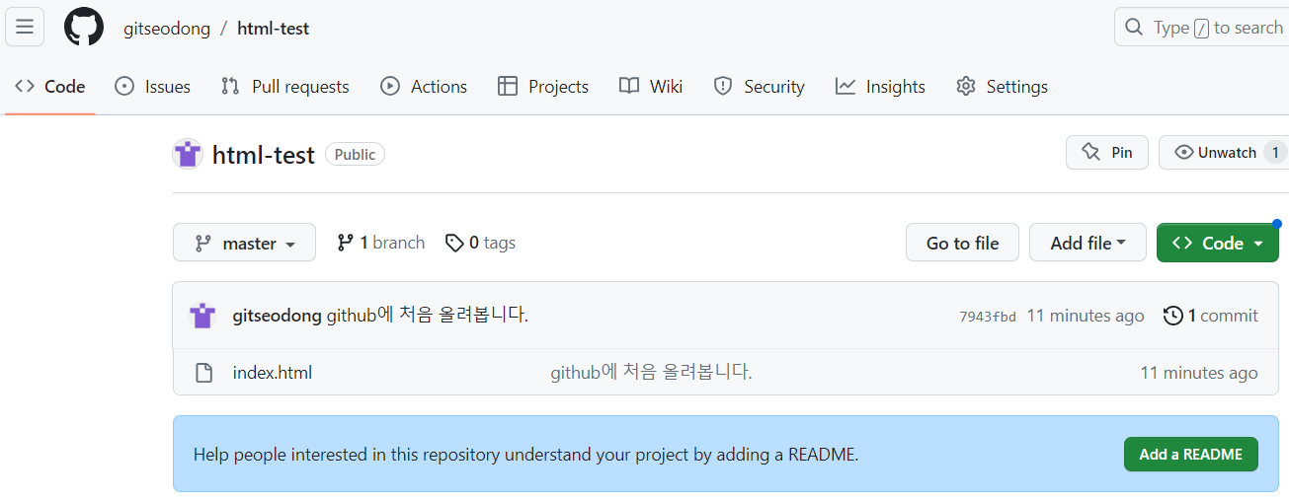Expand the green Code dropdown button
Screen dimensions: 1289x500
click(x=1218, y=243)
